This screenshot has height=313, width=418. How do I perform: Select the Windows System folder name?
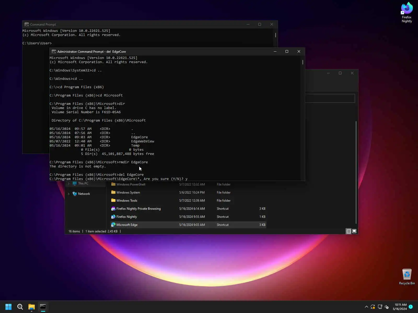pos(128,192)
